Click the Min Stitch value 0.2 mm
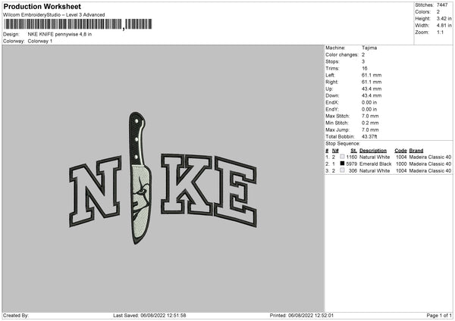 tap(370, 123)
